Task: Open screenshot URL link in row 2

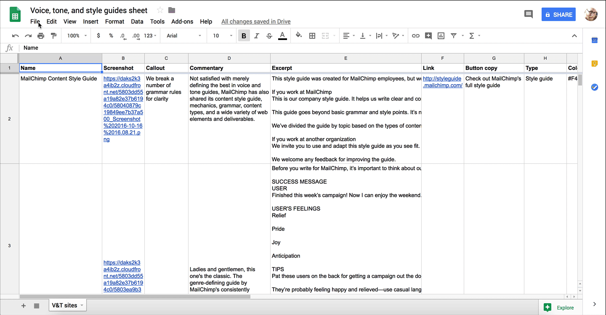Action: 123,109
